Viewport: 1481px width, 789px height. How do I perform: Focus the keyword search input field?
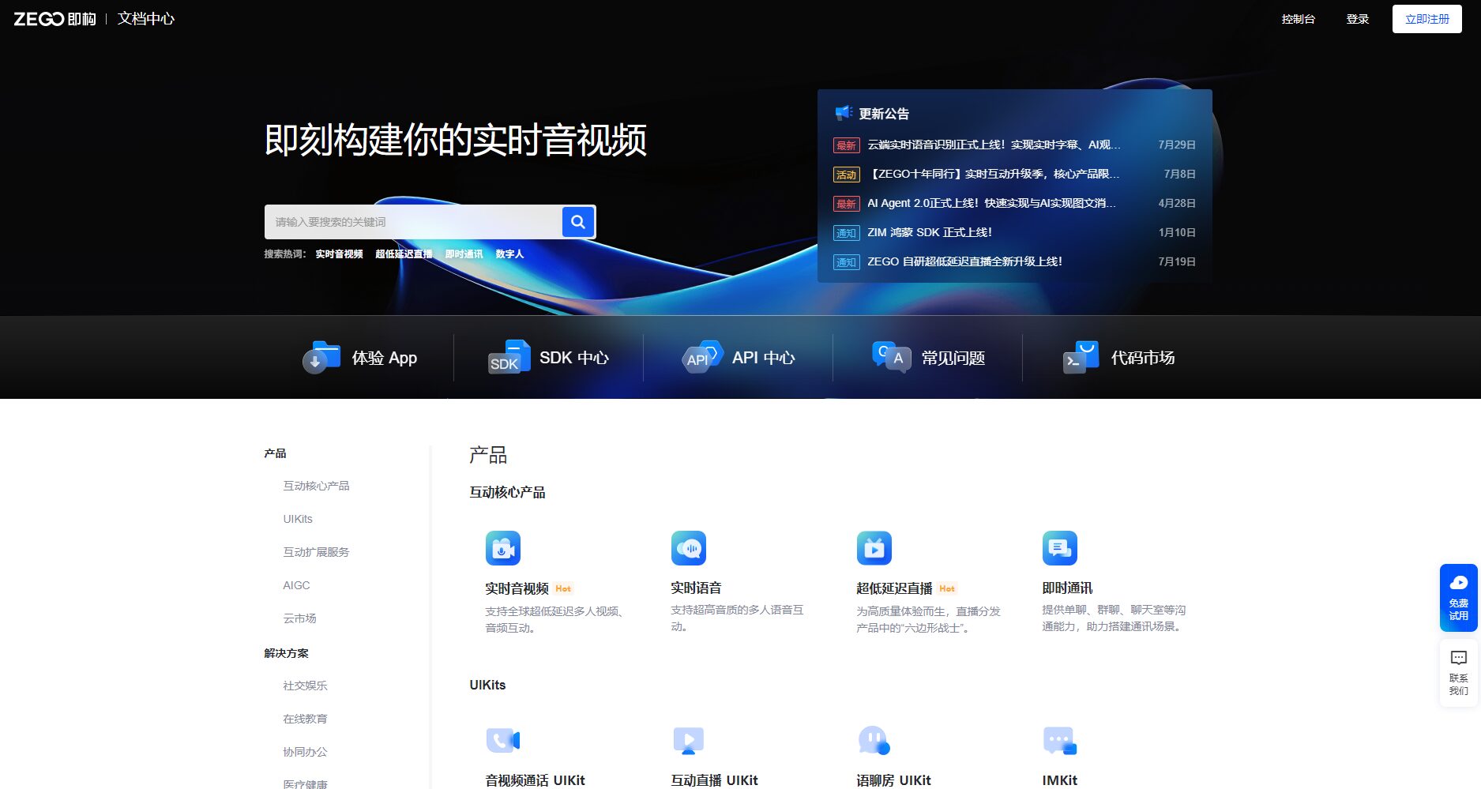(413, 222)
